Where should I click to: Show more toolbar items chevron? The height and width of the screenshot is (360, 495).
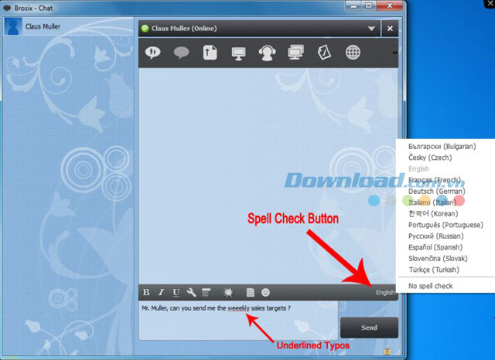394,53
